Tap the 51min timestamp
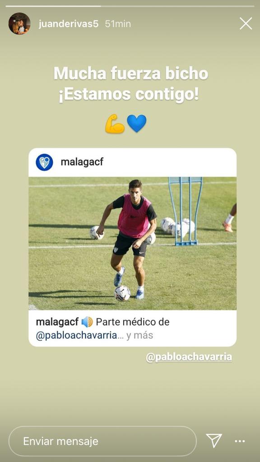Viewport: 260px width, 462px height. pyautogui.click(x=118, y=24)
